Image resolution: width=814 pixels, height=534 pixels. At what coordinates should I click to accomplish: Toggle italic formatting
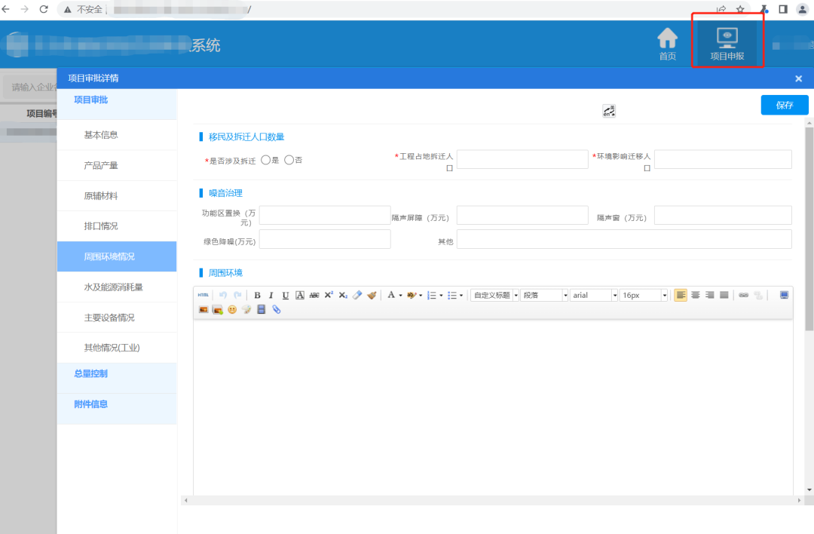coord(271,295)
